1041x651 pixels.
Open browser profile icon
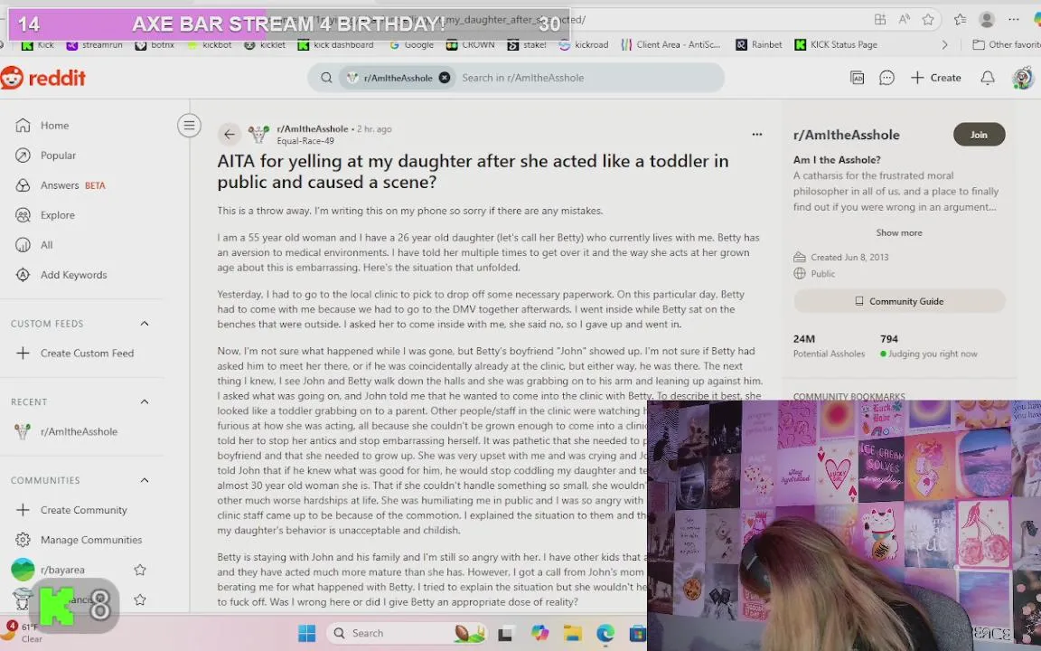click(x=987, y=20)
